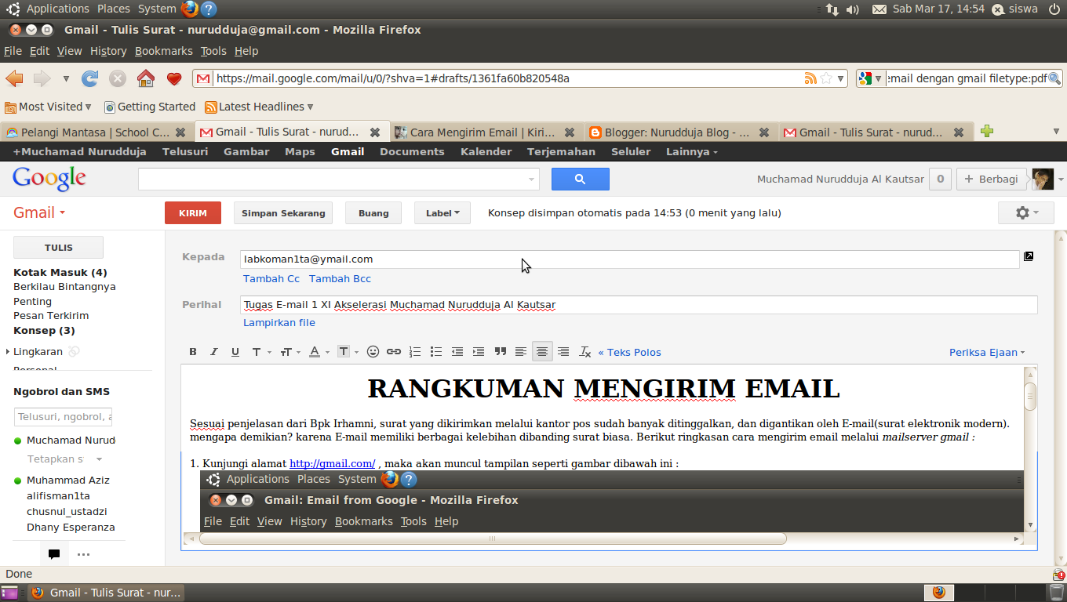Click the Lampirkan file link

pos(279,323)
